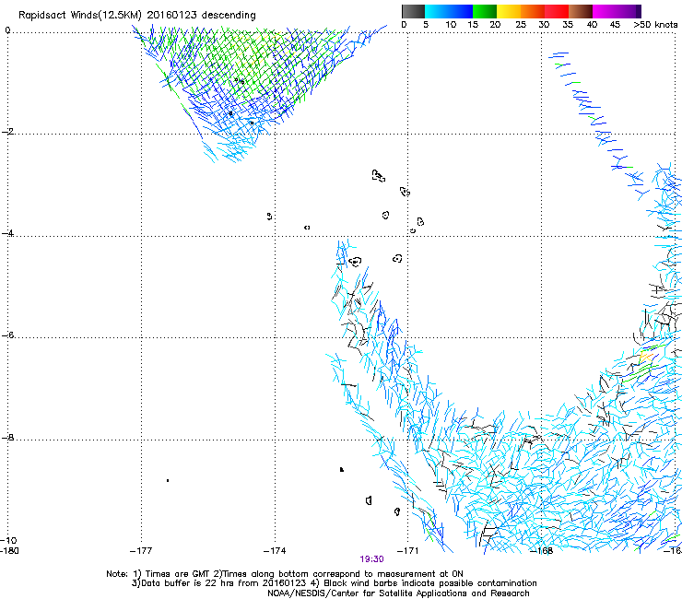Click the yellow 20-25 knots legend color

(x=509, y=11)
